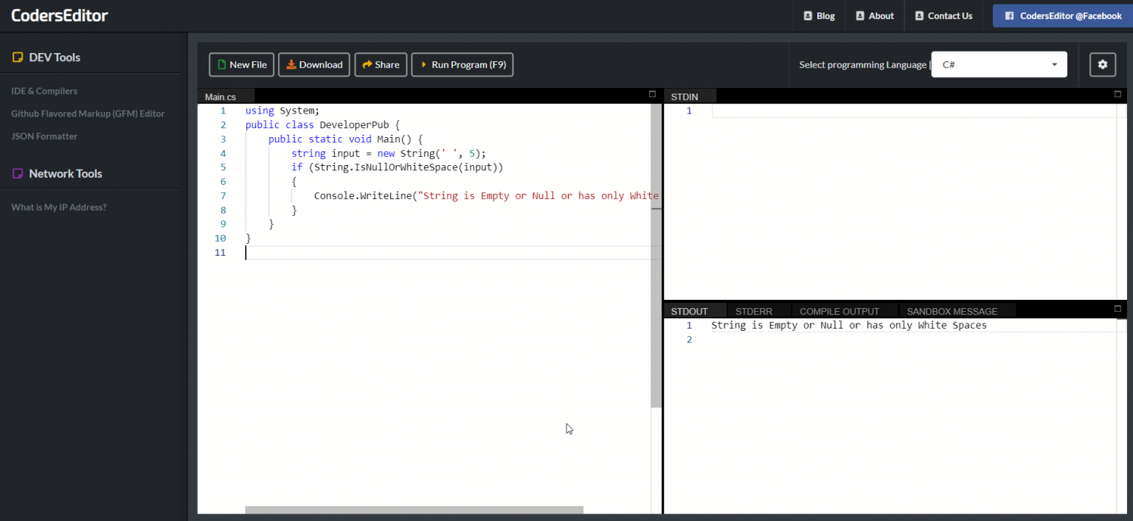Viewport: 1133px width, 521px height.
Task: Click the DEV Tools sidebar icon
Action: pos(17,57)
